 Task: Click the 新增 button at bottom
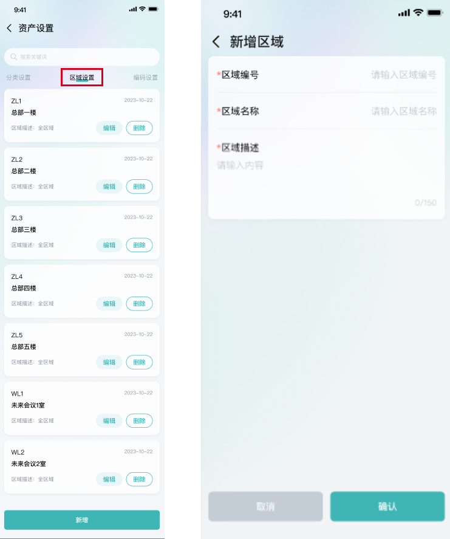pos(82,520)
